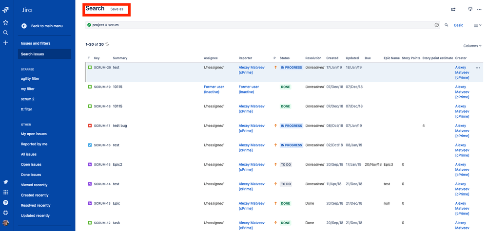Open the settings gear icon
This screenshot has height=231, width=487.
click(x=5, y=213)
